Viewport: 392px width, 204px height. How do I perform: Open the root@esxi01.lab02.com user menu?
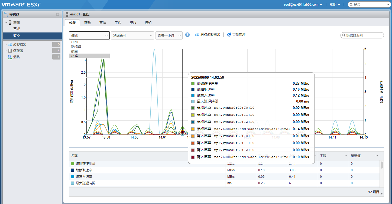(x=303, y=5)
